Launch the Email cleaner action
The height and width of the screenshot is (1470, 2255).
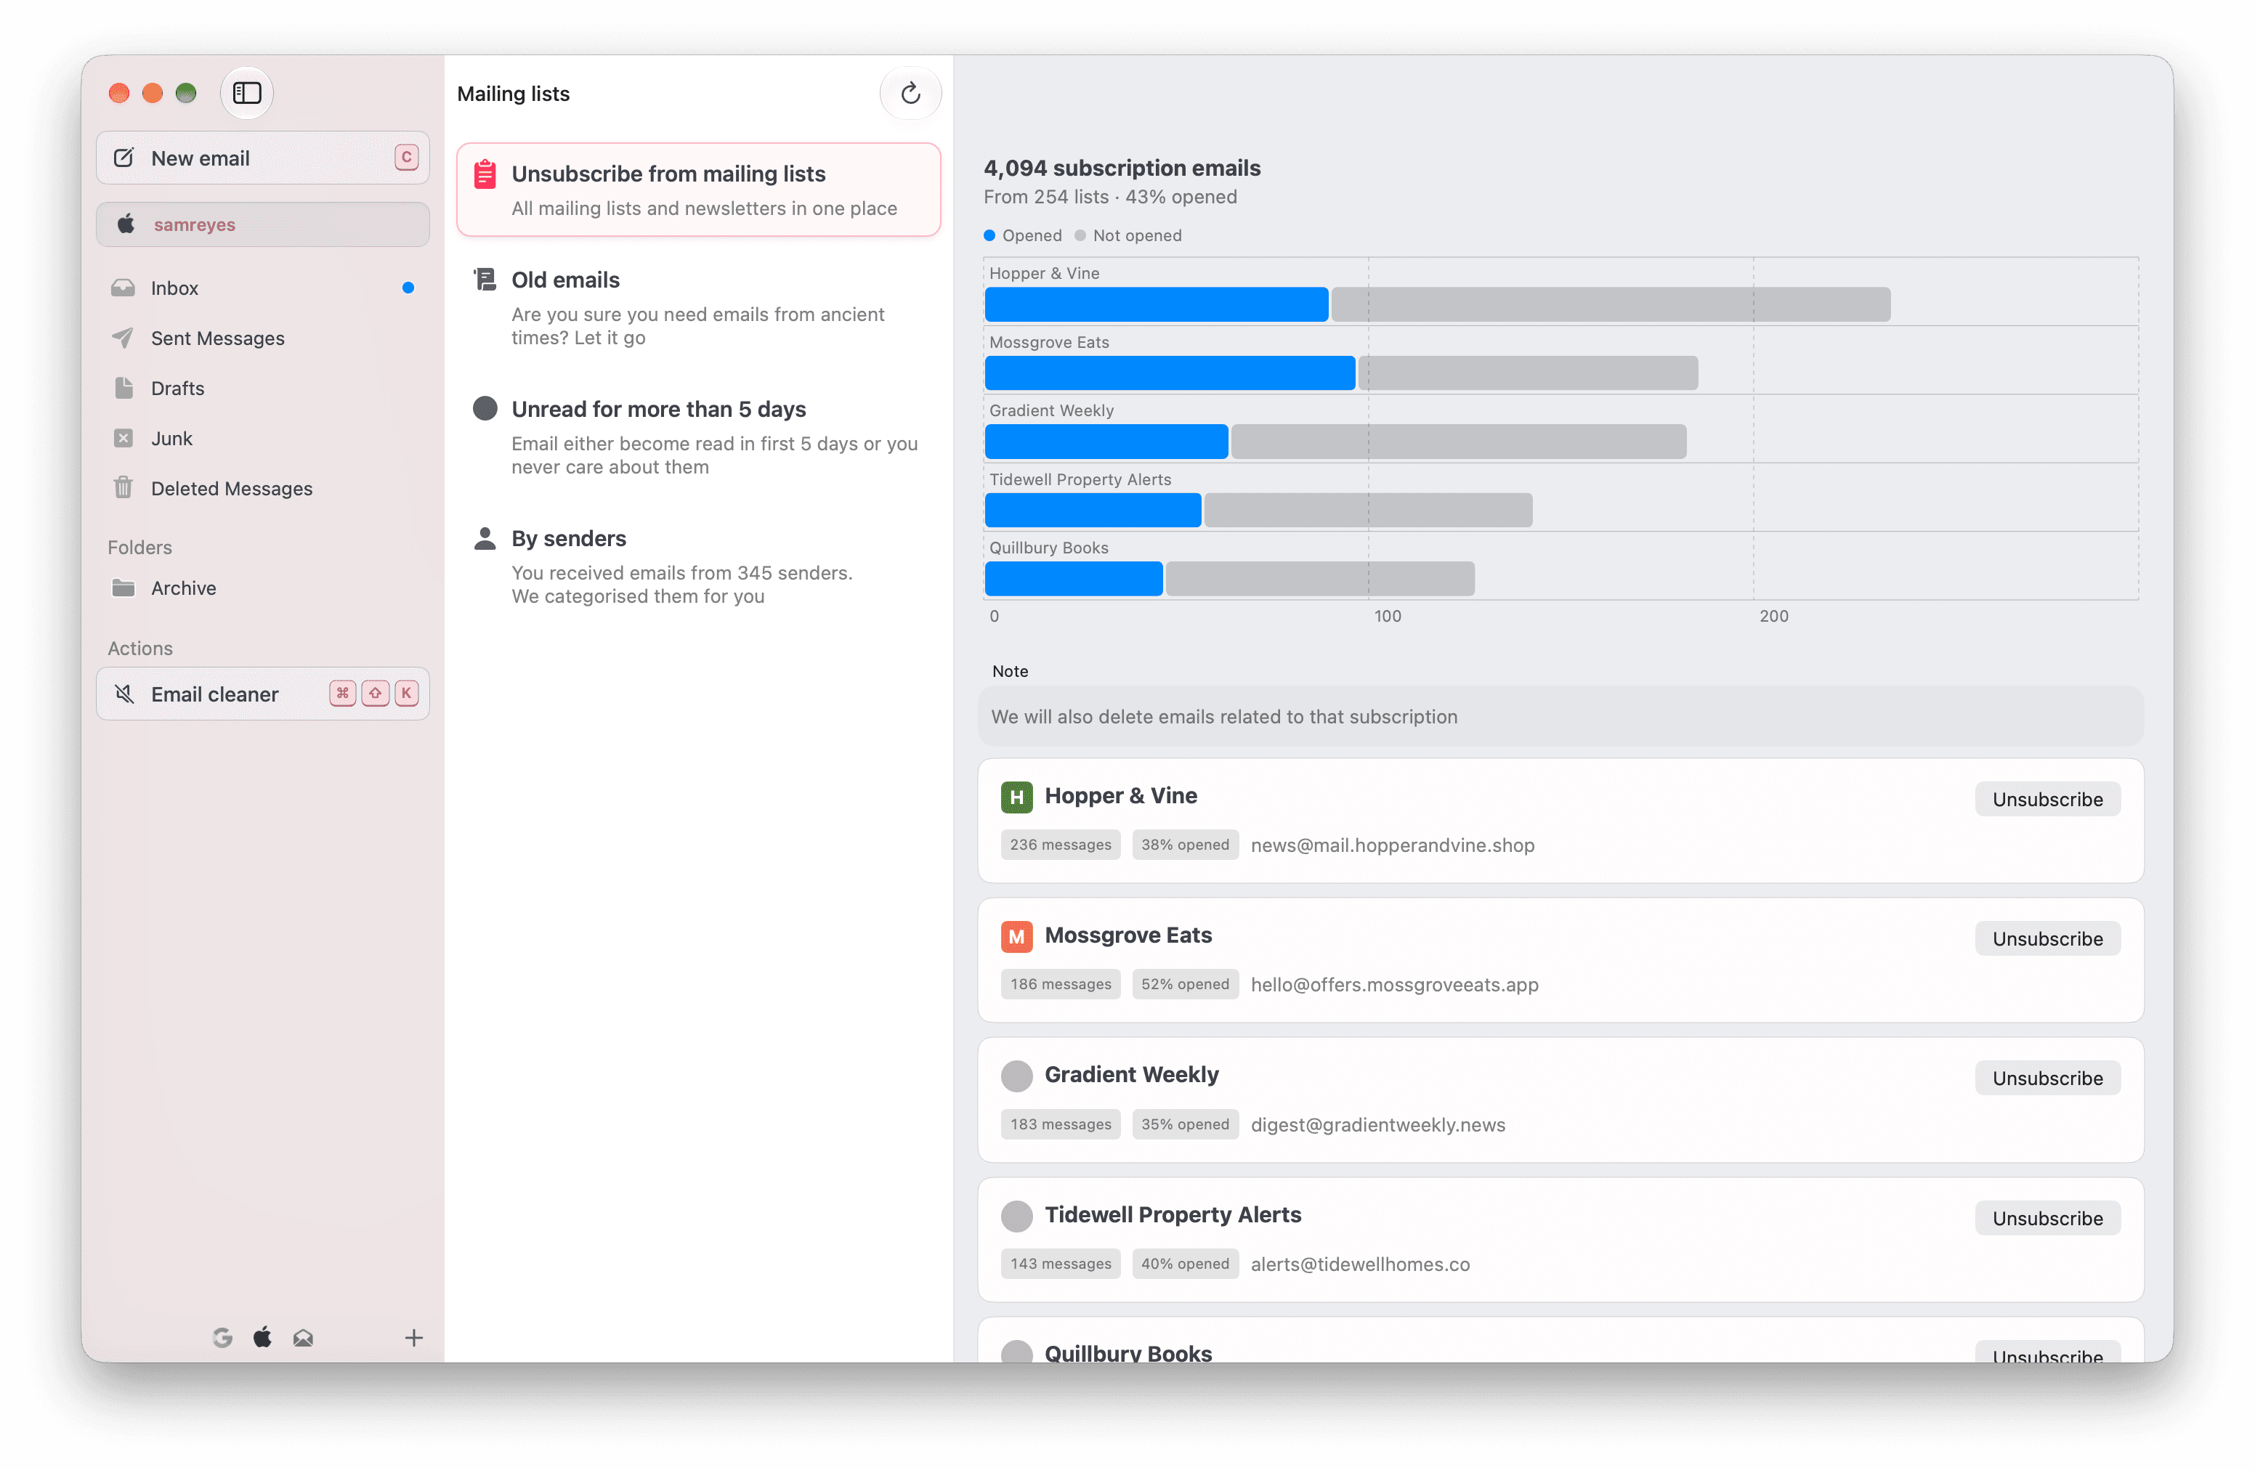pos(262,694)
